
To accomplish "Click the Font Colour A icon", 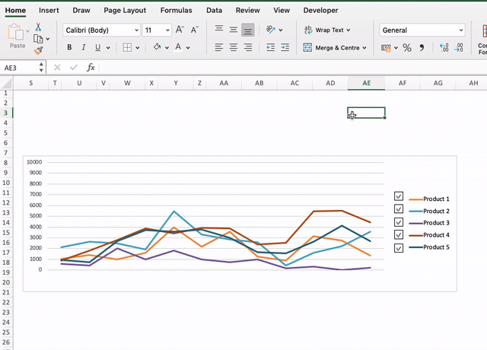I will click(x=178, y=47).
